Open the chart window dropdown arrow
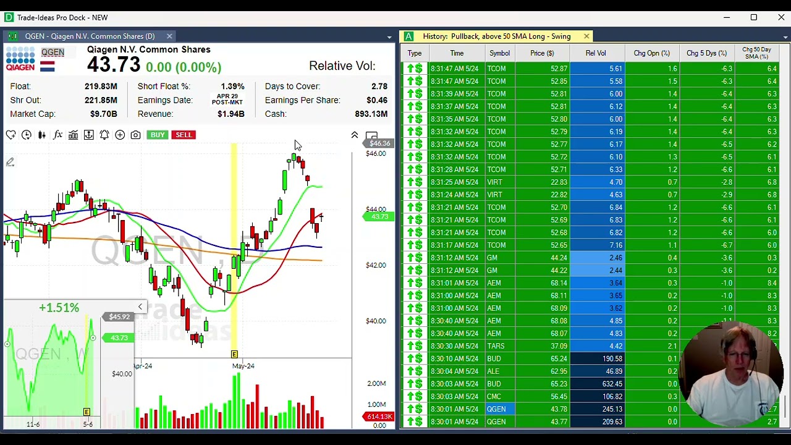Screen dimensions: 791x445 [389, 37]
